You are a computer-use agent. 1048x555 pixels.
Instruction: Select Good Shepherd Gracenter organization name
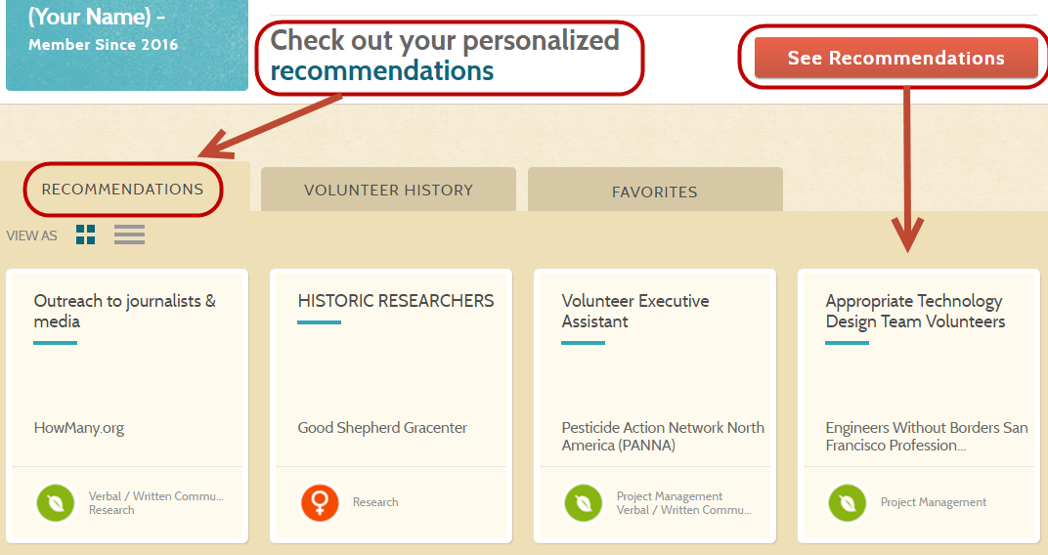pyautogui.click(x=382, y=427)
